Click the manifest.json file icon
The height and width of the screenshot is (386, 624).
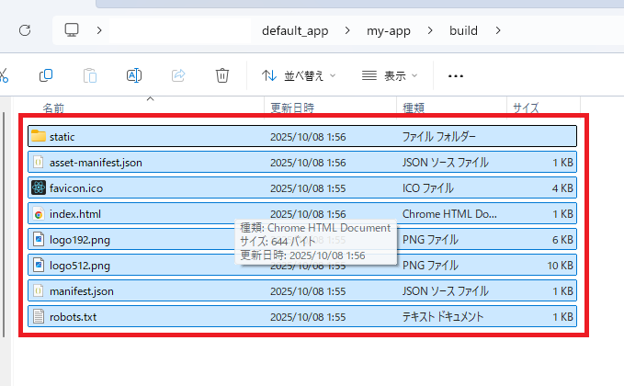coord(39,291)
